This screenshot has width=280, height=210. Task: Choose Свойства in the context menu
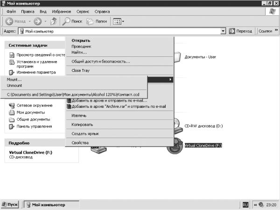[x=119, y=143]
